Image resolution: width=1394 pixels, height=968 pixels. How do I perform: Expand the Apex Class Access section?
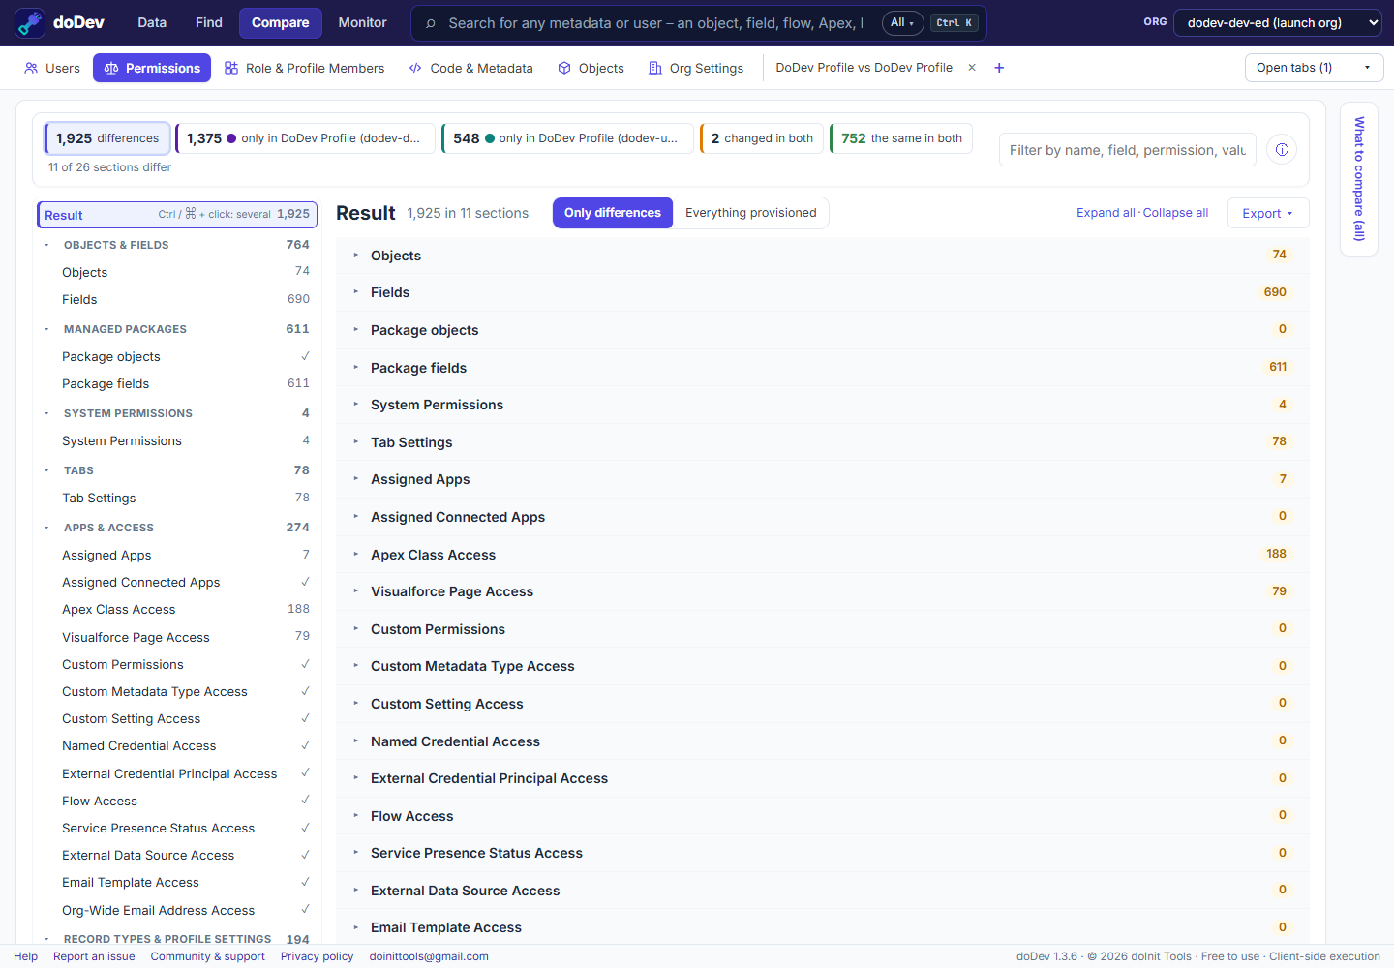(x=822, y=555)
